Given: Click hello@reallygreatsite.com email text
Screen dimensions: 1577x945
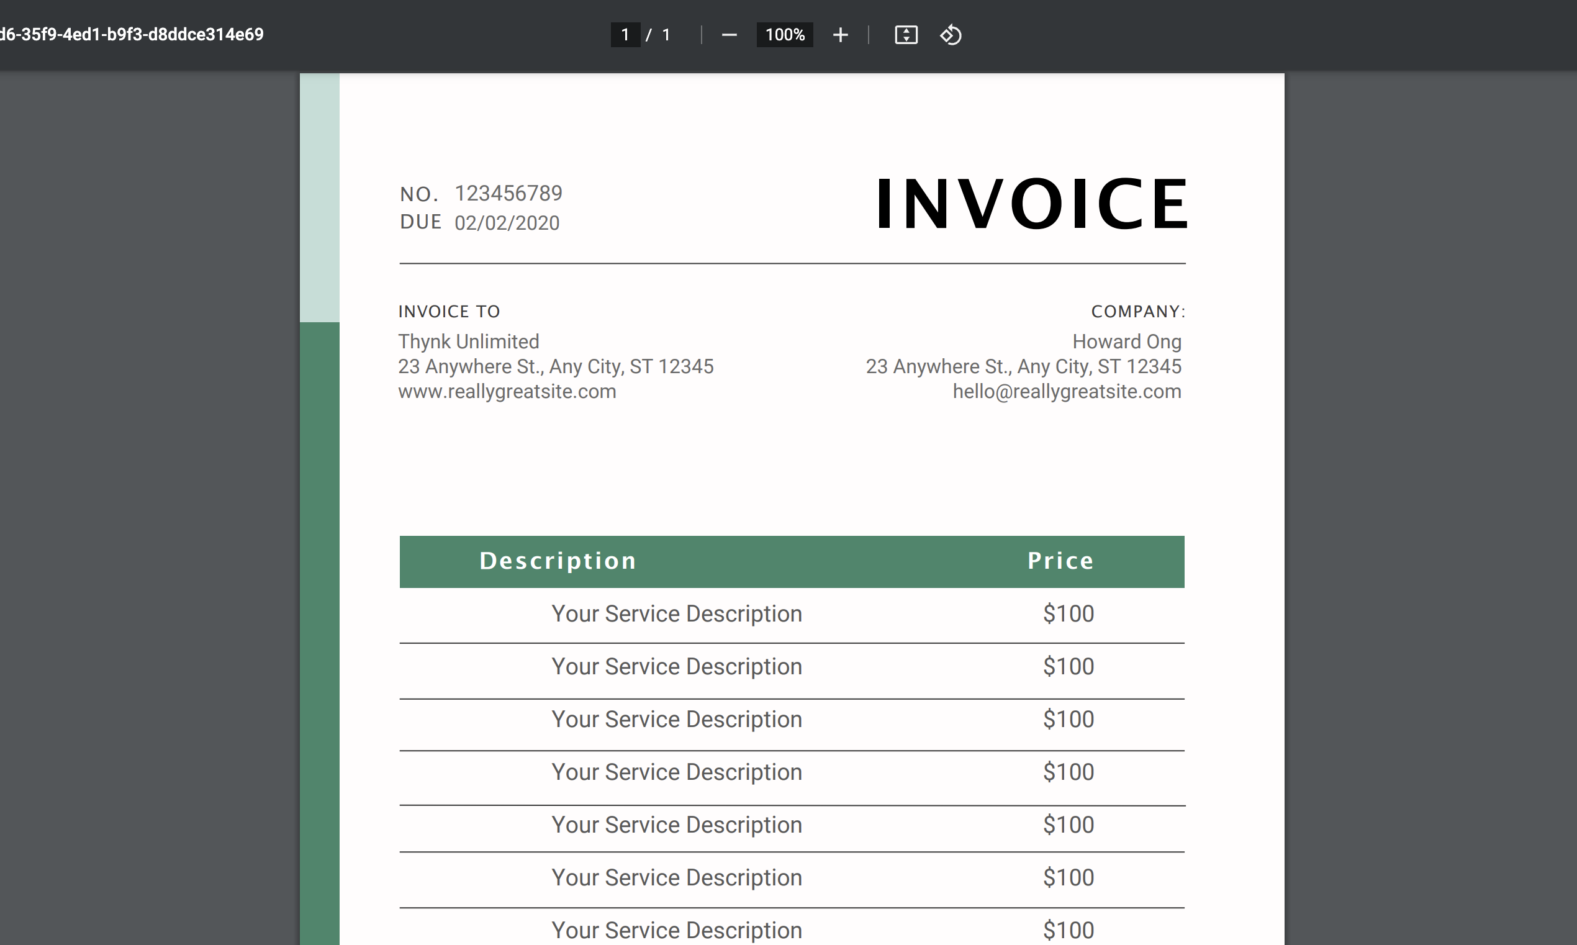Looking at the screenshot, I should (1067, 391).
